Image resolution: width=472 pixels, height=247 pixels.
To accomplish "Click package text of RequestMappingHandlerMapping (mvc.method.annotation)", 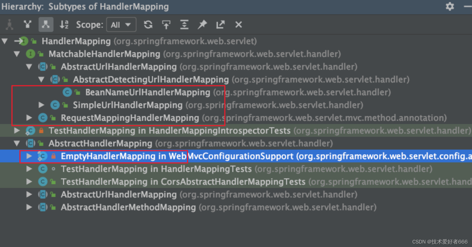I will point(324,118).
